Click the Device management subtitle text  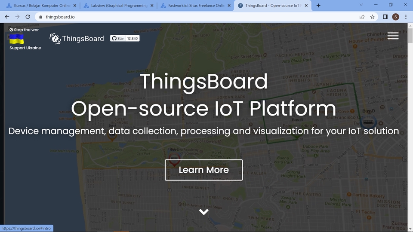coord(203,131)
